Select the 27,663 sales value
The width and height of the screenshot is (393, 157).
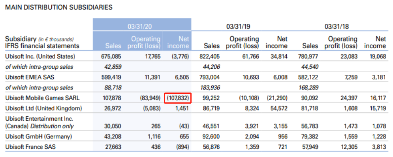click(x=113, y=147)
